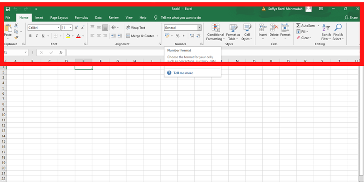The height and width of the screenshot is (182, 364).
Task: Switch to the Data tab
Action: pos(98,18)
